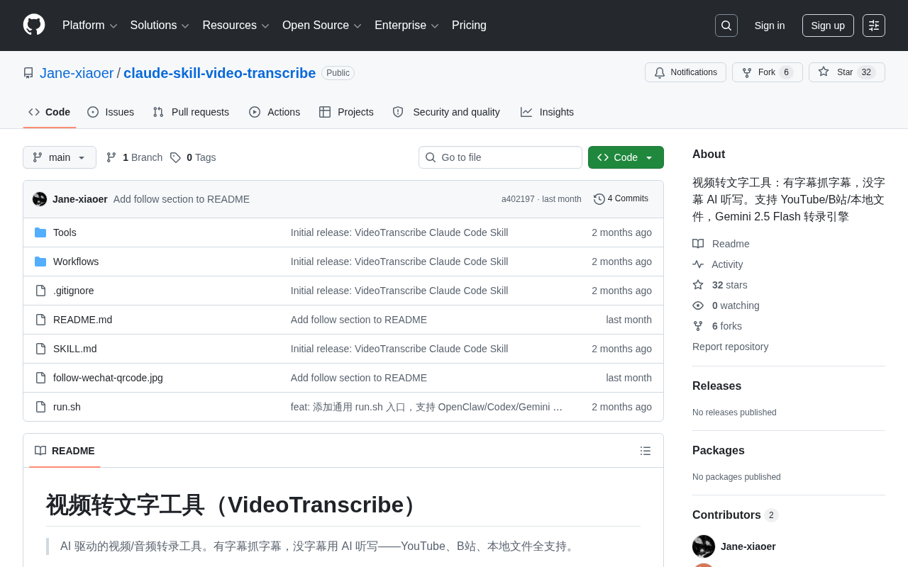Switch to the Actions tab

pos(275,112)
